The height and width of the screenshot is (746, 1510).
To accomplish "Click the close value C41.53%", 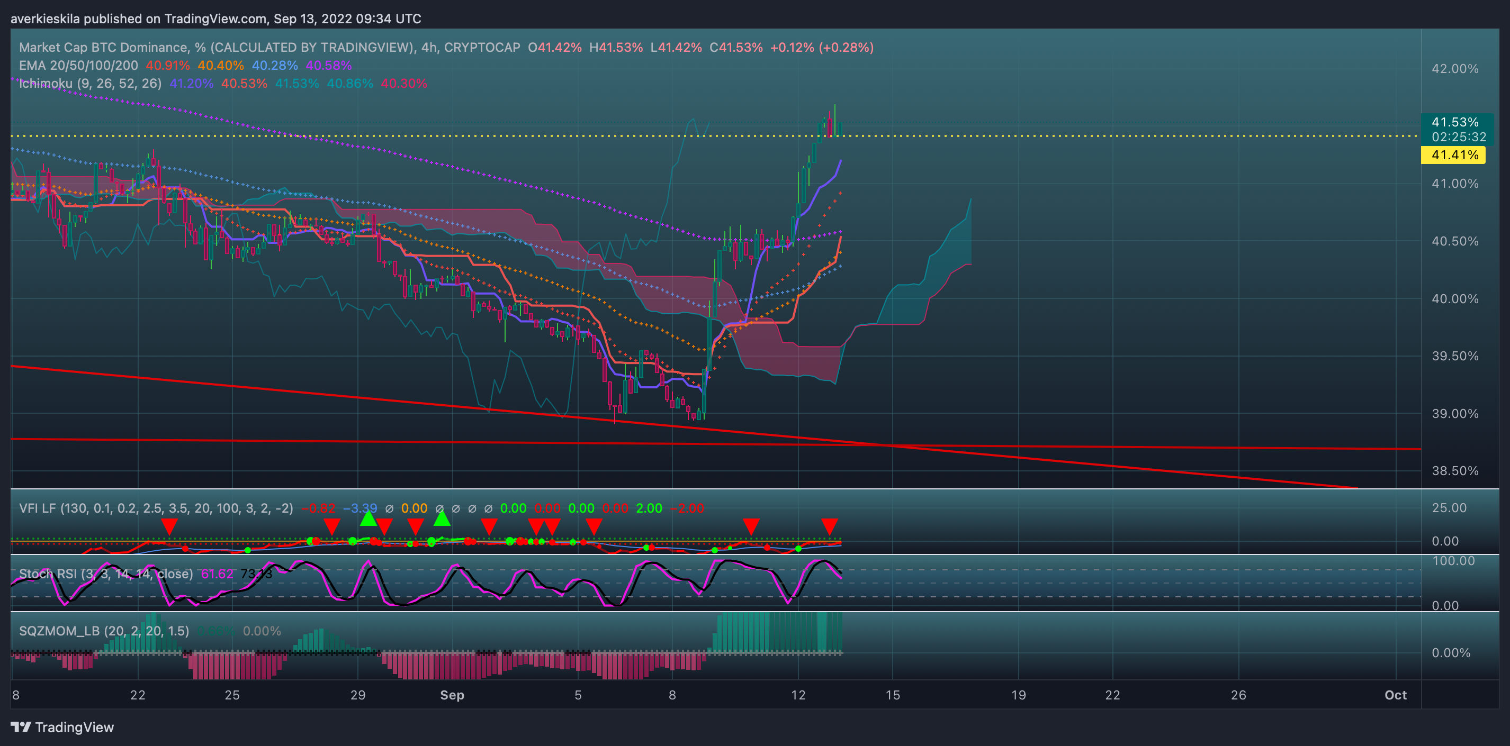I will click(x=736, y=48).
